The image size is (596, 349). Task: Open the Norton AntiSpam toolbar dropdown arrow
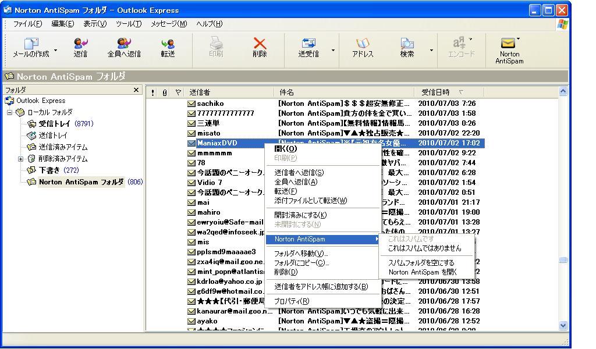pos(518,39)
